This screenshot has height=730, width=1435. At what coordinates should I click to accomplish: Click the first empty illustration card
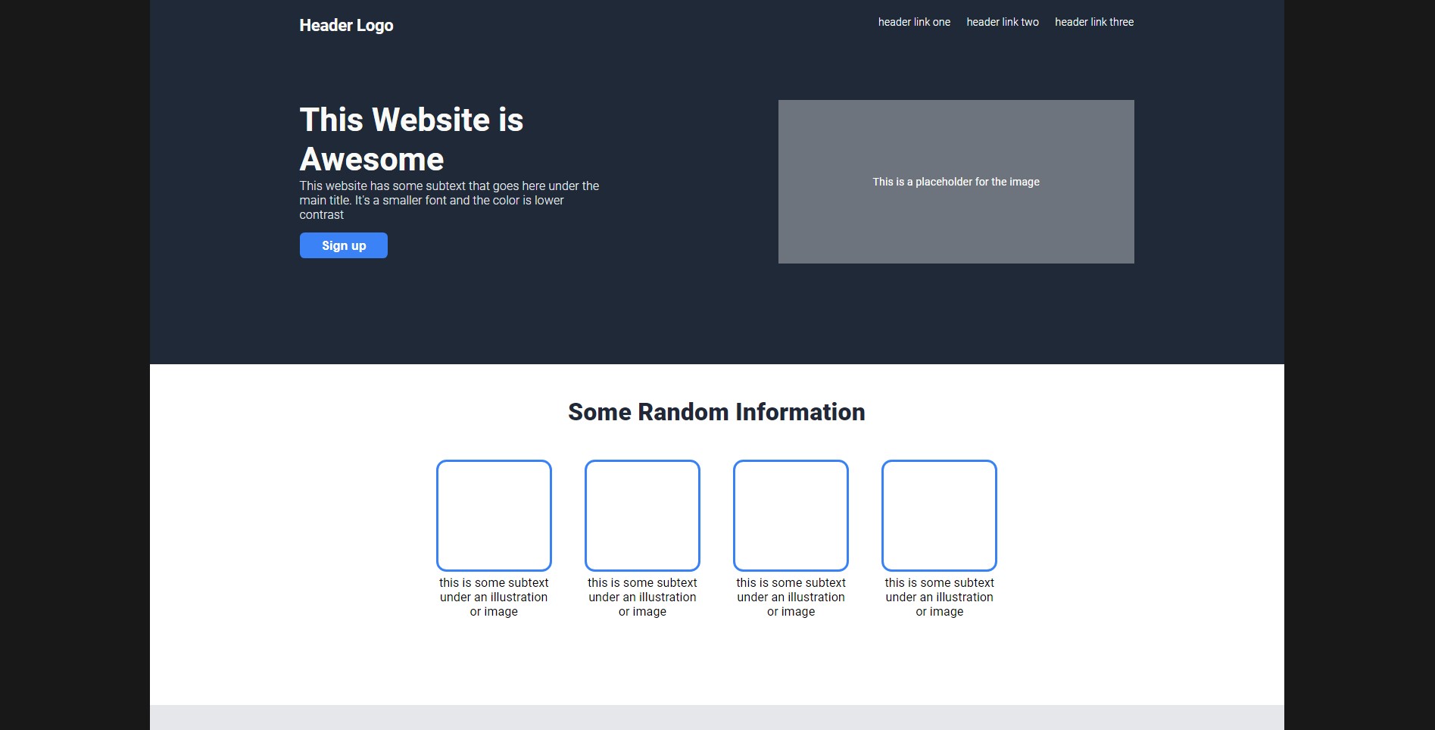[494, 515]
